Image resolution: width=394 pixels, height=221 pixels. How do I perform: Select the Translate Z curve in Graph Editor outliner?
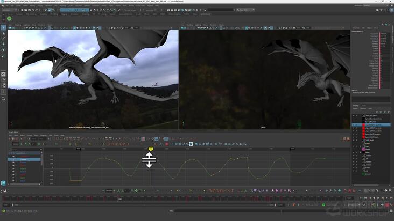click(24, 163)
